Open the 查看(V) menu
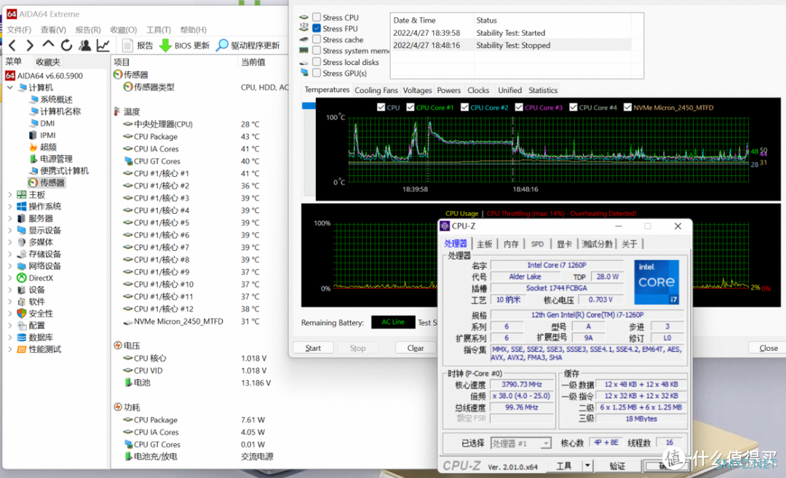786x478 pixels. pyautogui.click(x=53, y=30)
